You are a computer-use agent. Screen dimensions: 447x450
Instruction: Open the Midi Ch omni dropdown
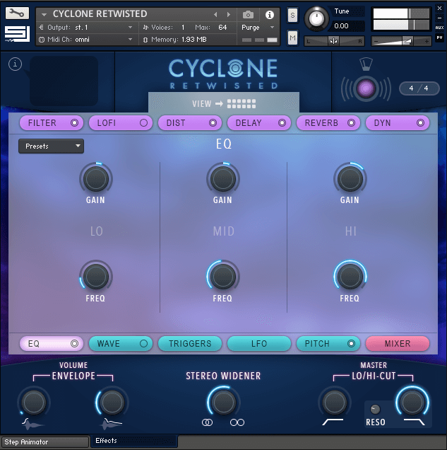pyautogui.click(x=86, y=40)
